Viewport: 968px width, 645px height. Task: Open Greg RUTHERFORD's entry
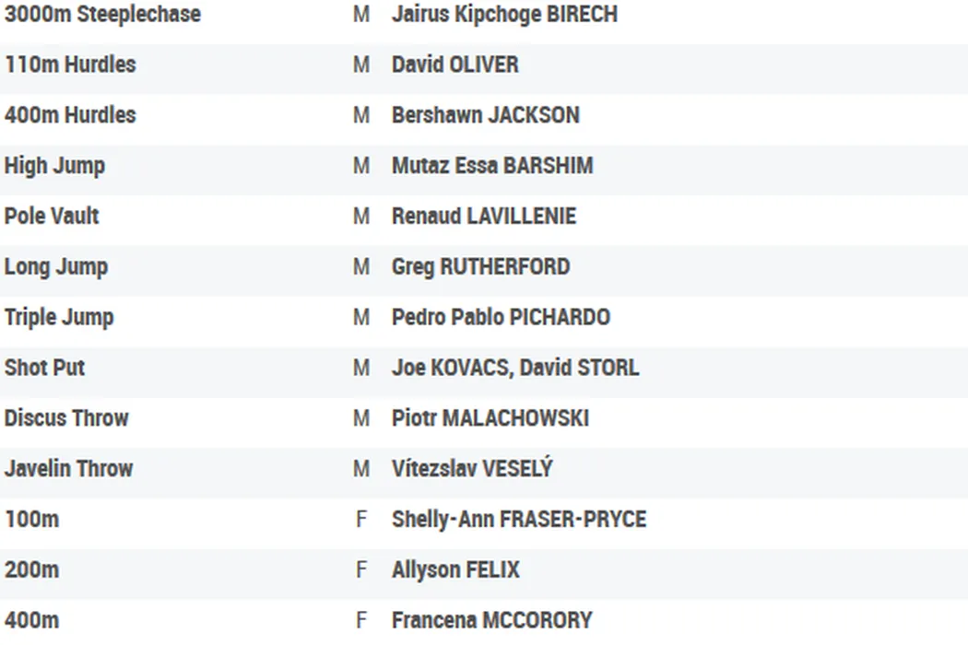[480, 267]
